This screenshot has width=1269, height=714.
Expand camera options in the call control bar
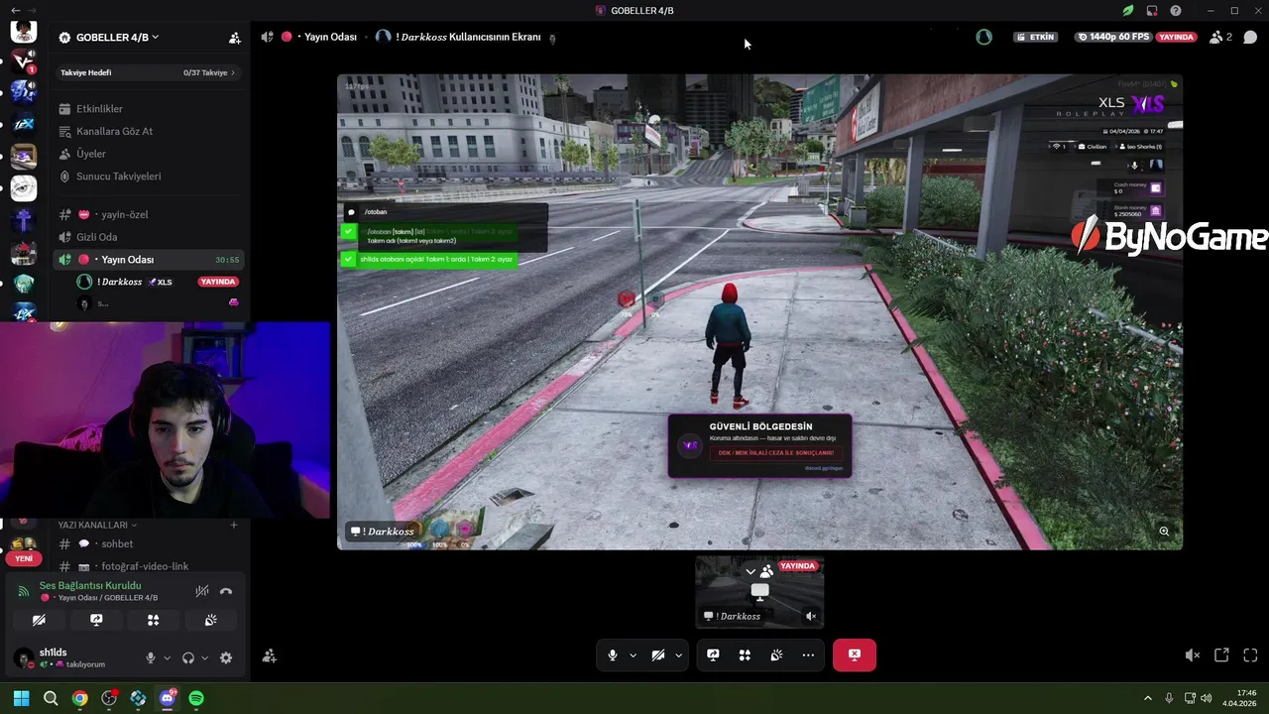678,654
